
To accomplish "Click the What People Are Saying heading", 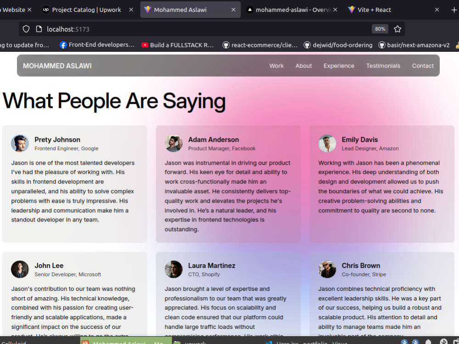I will click(114, 101).
